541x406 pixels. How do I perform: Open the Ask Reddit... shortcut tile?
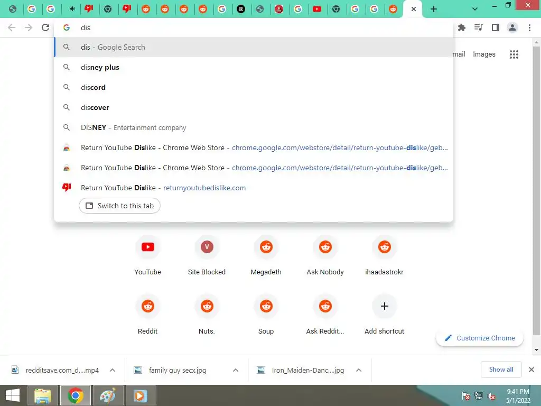coord(325,315)
